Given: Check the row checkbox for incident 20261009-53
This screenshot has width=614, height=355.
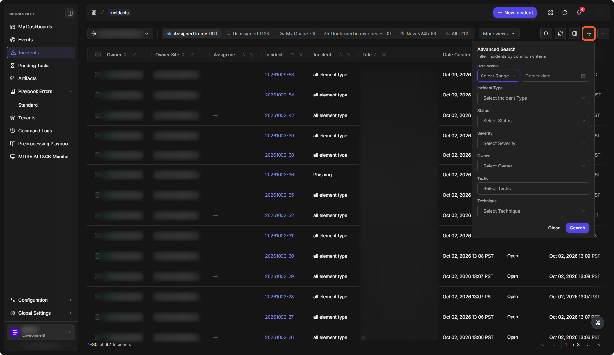Looking at the screenshot, I should coord(97,75).
